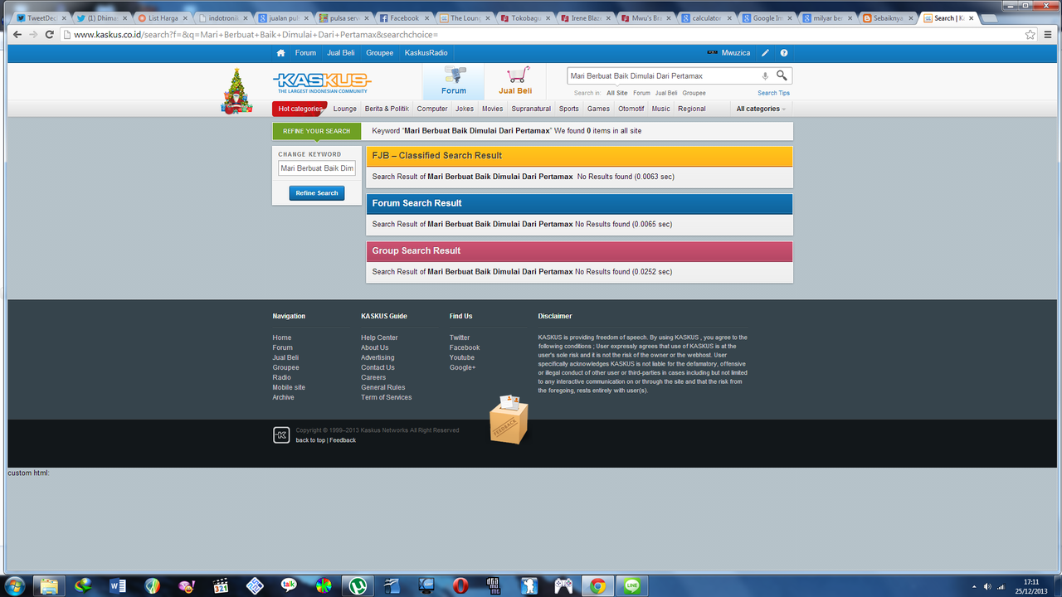Open the help question mark icon
Screen dimensions: 1062x597
click(784, 53)
